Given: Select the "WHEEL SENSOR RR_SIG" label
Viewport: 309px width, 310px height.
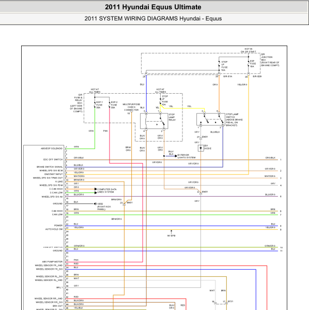Looking at the screenshot, I should click(49, 302).
